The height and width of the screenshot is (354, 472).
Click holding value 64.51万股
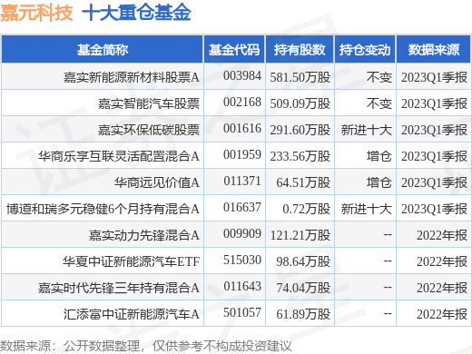[303, 182]
